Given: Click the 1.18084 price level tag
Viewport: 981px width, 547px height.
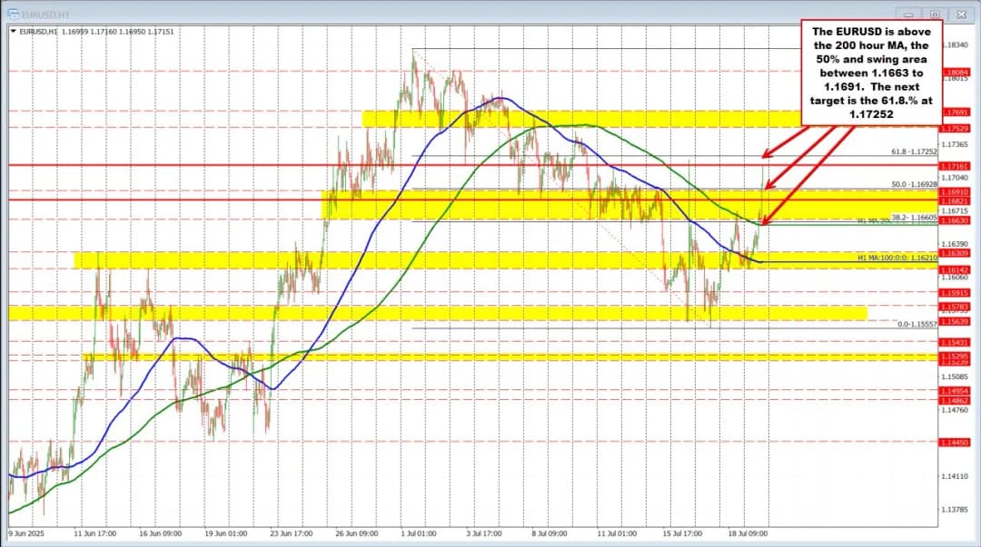Looking at the screenshot, I should [957, 72].
